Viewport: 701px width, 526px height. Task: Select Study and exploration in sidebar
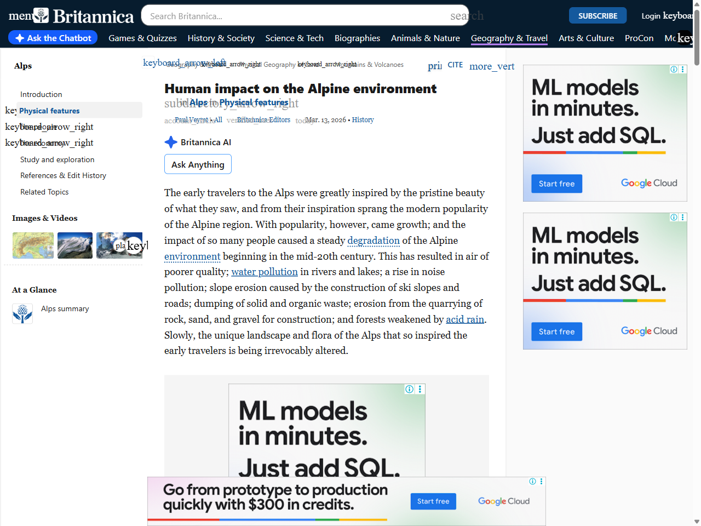57,159
